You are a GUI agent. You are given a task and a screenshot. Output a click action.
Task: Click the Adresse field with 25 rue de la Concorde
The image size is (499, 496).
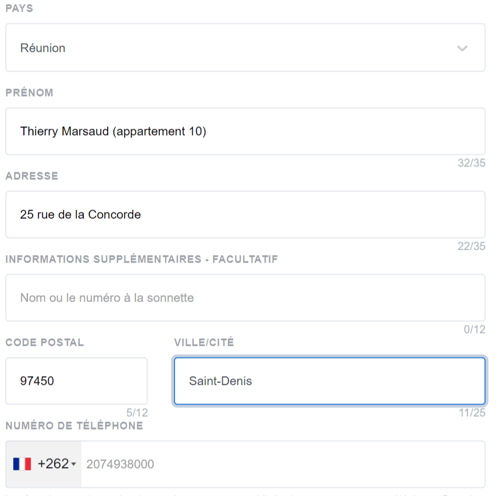click(245, 215)
